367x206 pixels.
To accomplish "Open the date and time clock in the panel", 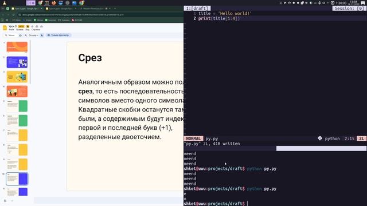I will click(x=353, y=3).
